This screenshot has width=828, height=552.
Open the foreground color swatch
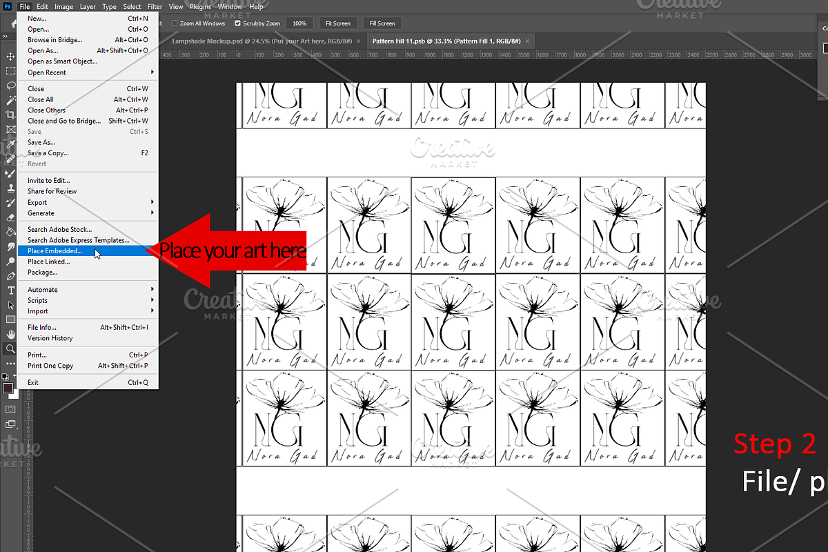pyautogui.click(x=8, y=388)
